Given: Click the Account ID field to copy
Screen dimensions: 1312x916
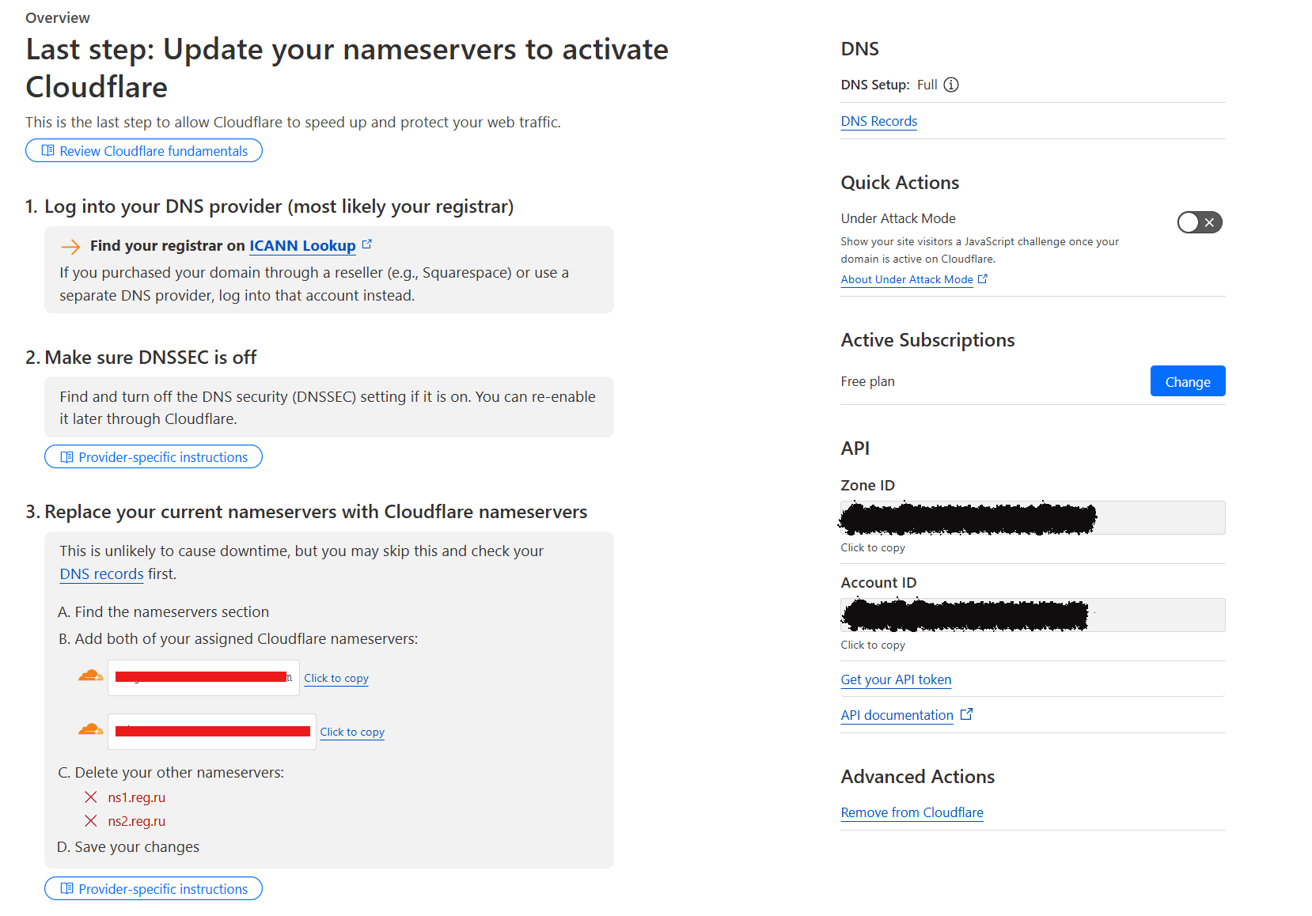Looking at the screenshot, I should point(1033,615).
